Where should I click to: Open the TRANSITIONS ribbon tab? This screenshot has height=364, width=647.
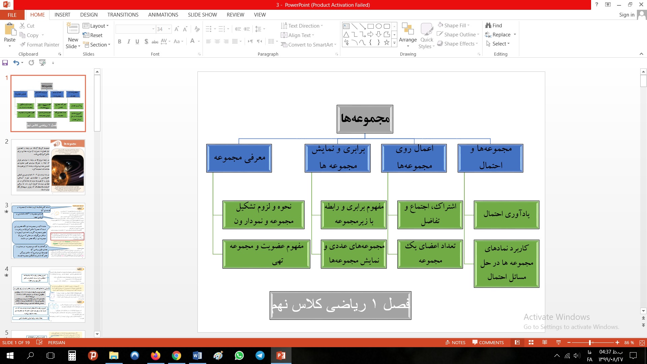(123, 14)
